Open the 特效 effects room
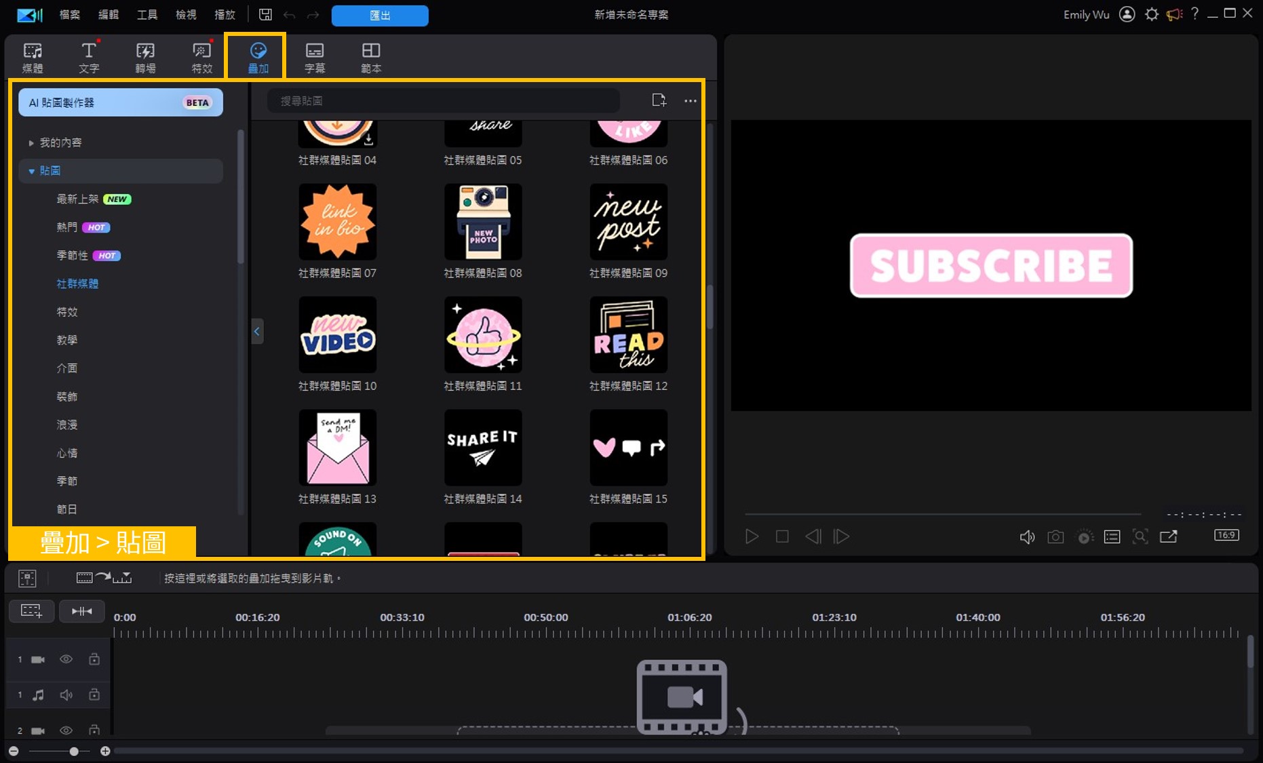The width and height of the screenshot is (1263, 763). point(202,58)
